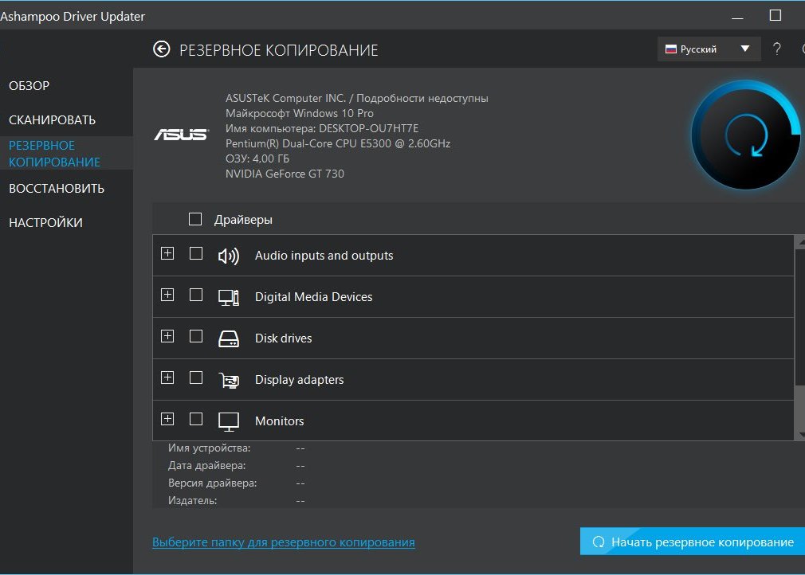Select the Disk drives label

pyautogui.click(x=284, y=338)
